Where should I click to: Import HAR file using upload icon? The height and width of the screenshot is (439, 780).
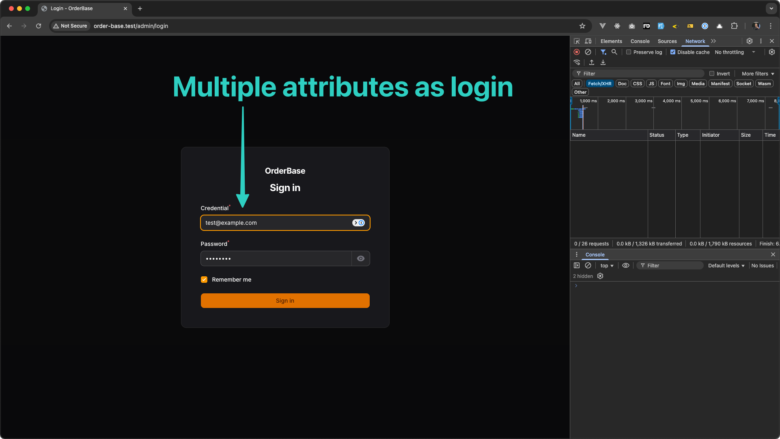[x=592, y=62]
